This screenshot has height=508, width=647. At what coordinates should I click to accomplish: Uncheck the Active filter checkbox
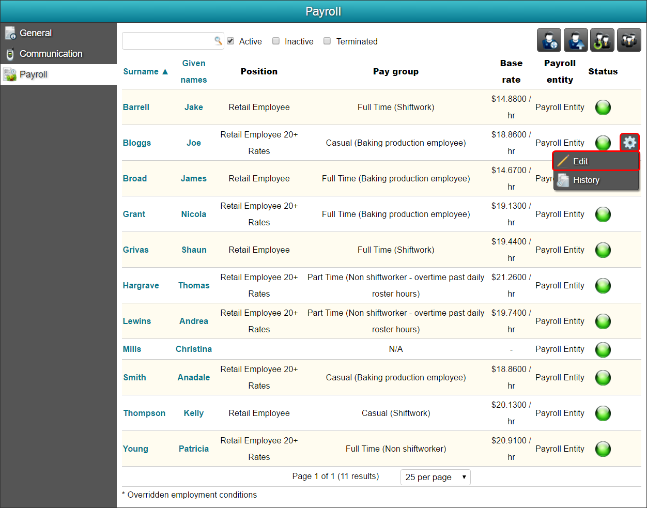coord(230,41)
